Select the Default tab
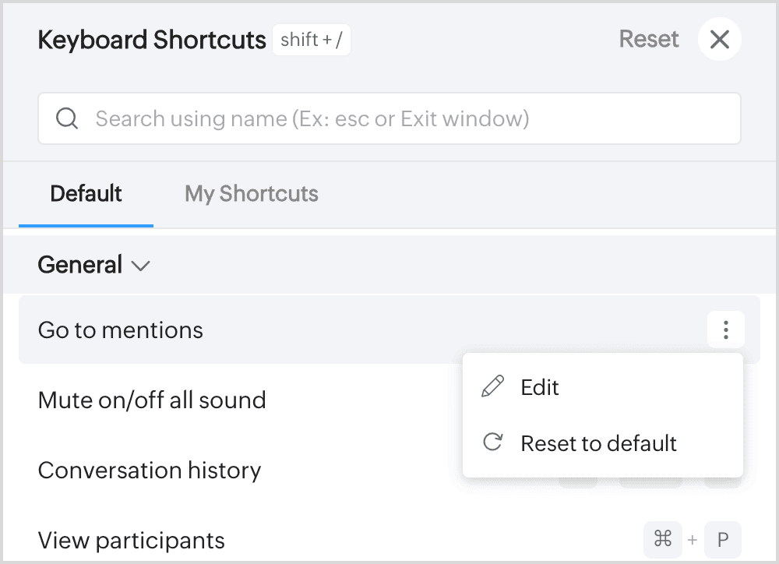779x564 pixels. [86, 193]
